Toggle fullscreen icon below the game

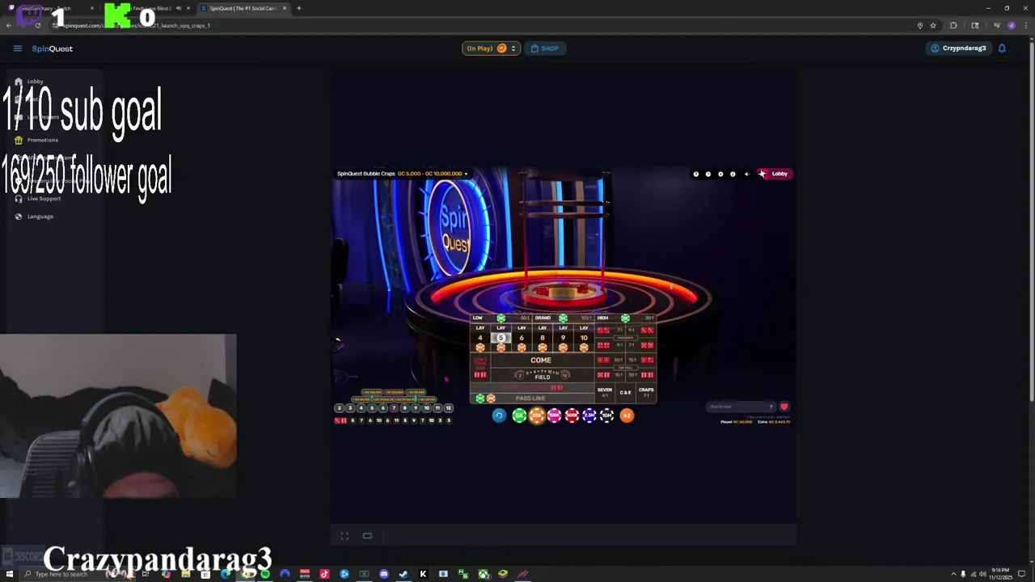344,536
